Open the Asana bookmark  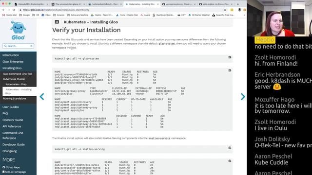(145, 15)
